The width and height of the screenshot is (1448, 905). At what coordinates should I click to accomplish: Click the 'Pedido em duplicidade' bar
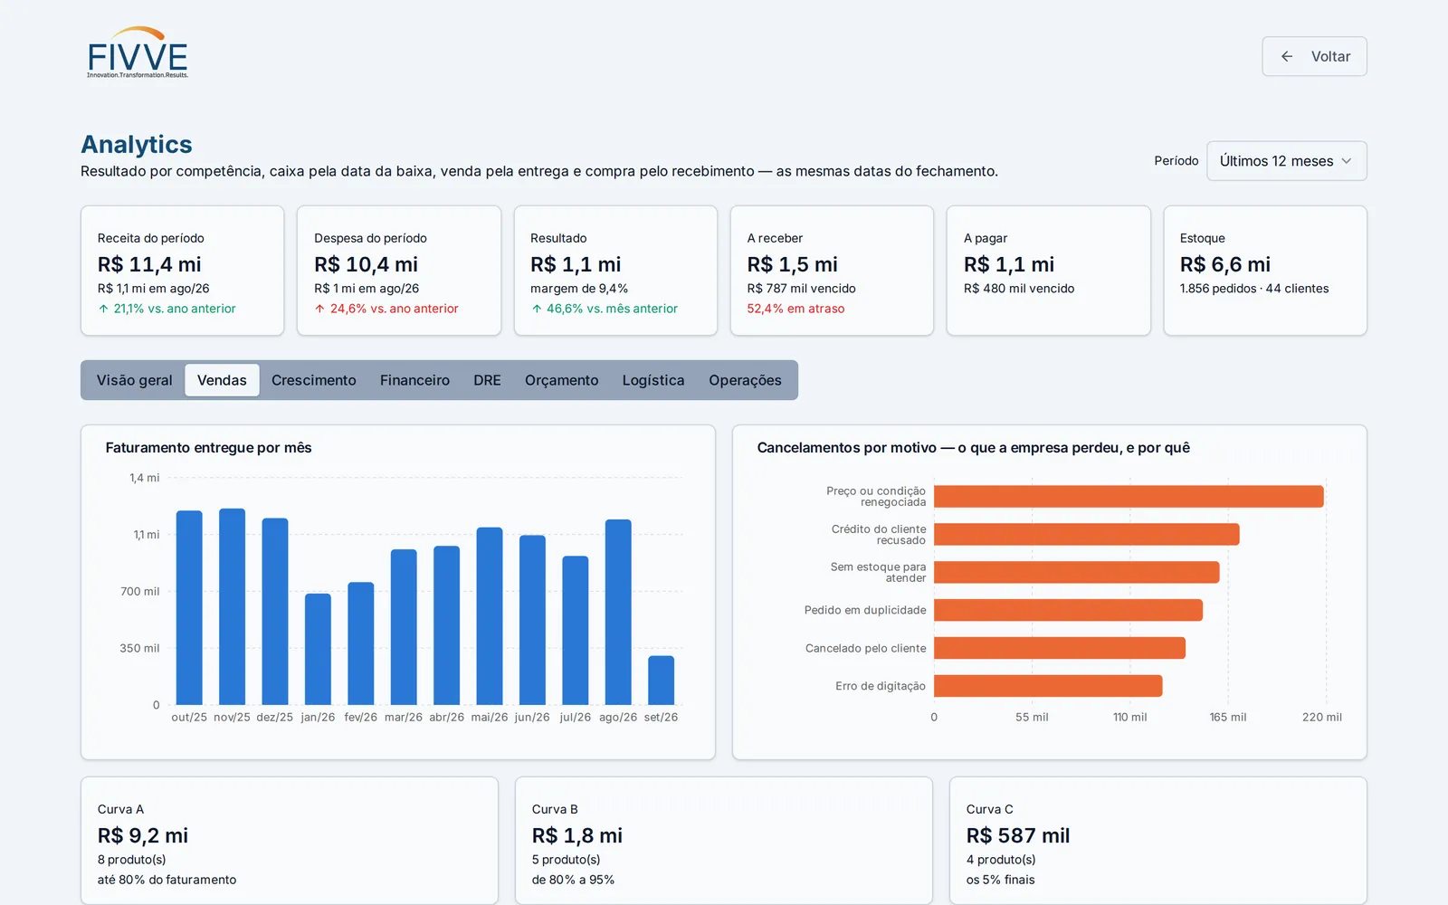(x=1069, y=610)
